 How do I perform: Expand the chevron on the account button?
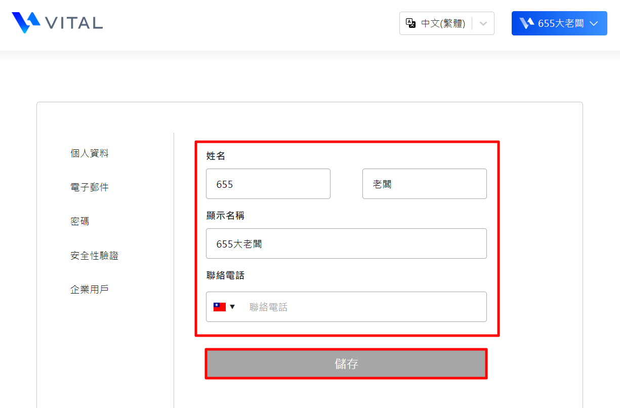(x=594, y=23)
